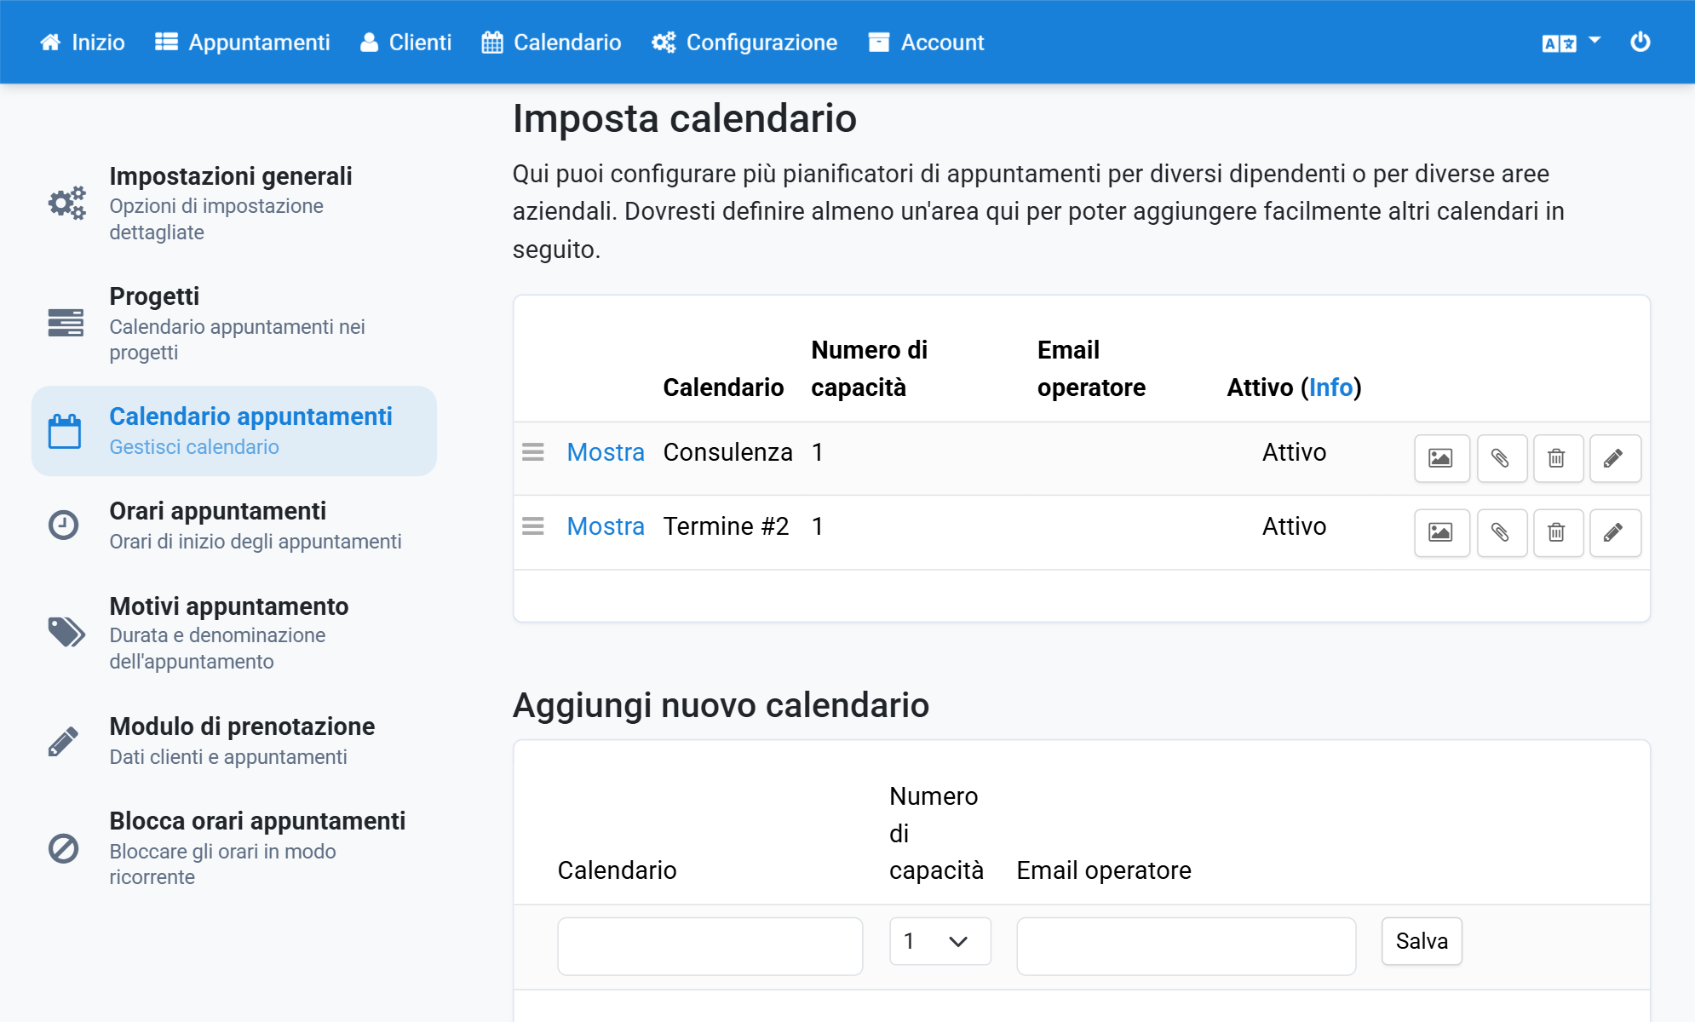Click the power logout icon
Screen dimensions: 1695x1022
coord(1640,42)
